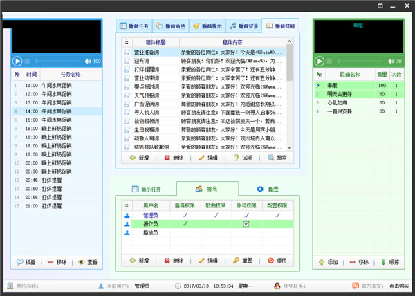Click the document icon beside 迎宾词

point(127,61)
